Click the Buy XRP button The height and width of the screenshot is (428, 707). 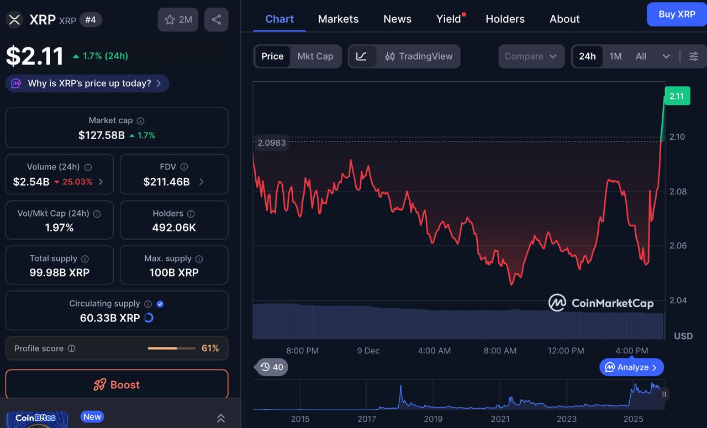(676, 14)
